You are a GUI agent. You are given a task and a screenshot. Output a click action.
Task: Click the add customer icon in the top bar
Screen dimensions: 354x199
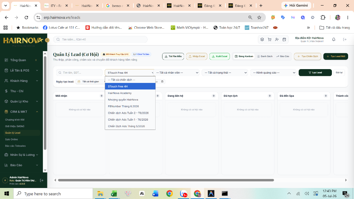(277, 39)
